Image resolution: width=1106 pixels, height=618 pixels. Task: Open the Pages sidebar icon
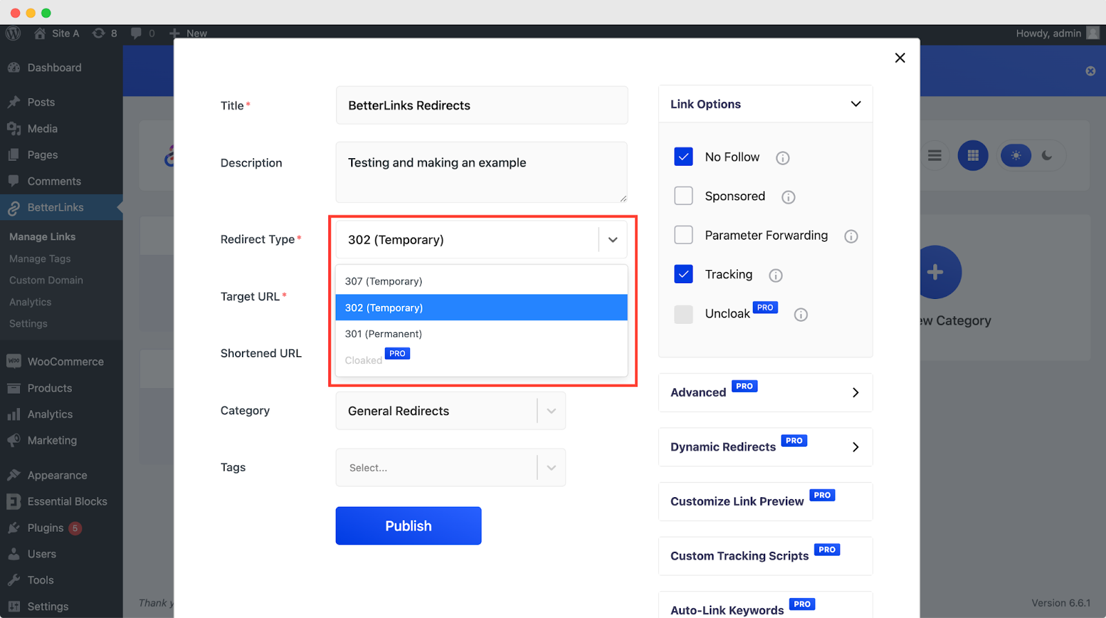[14, 155]
